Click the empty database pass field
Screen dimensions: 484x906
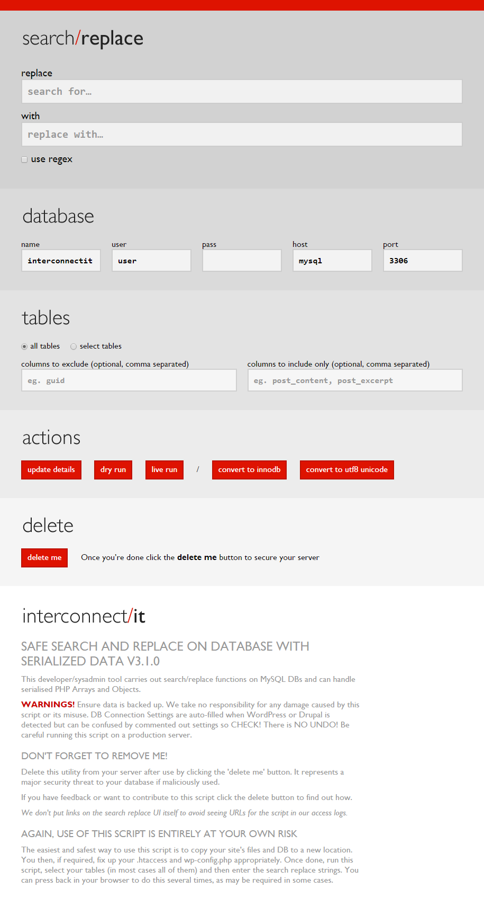pyautogui.click(x=242, y=261)
